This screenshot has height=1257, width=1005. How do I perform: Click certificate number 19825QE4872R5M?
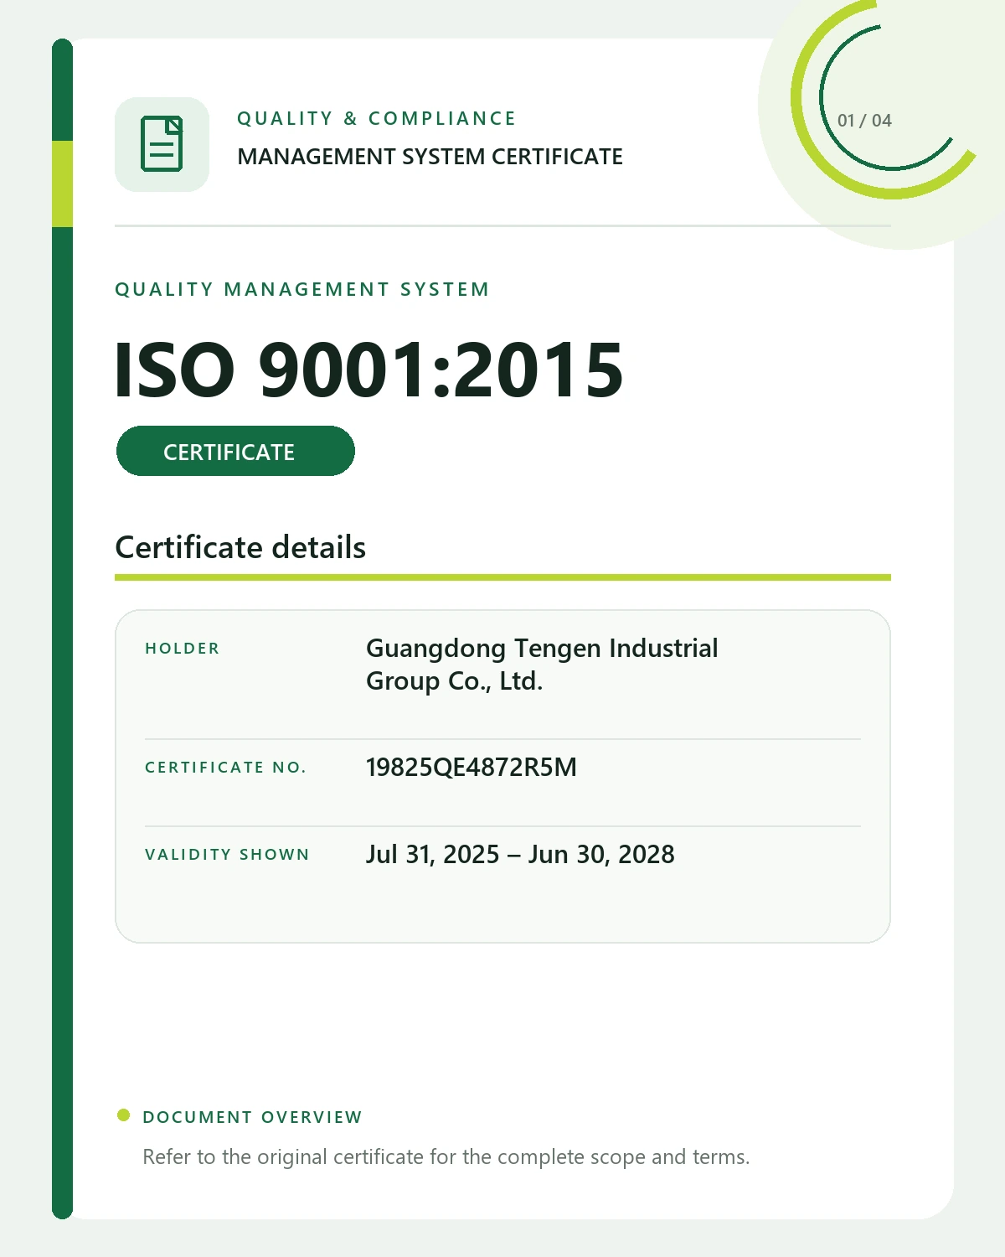pyautogui.click(x=472, y=768)
